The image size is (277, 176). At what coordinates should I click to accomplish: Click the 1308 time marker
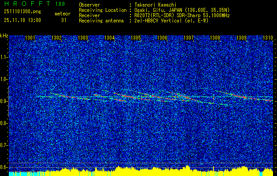pyautogui.click(x=215, y=38)
